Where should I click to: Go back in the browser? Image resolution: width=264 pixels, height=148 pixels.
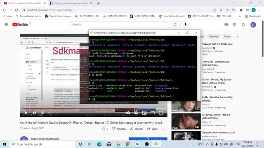4,10
